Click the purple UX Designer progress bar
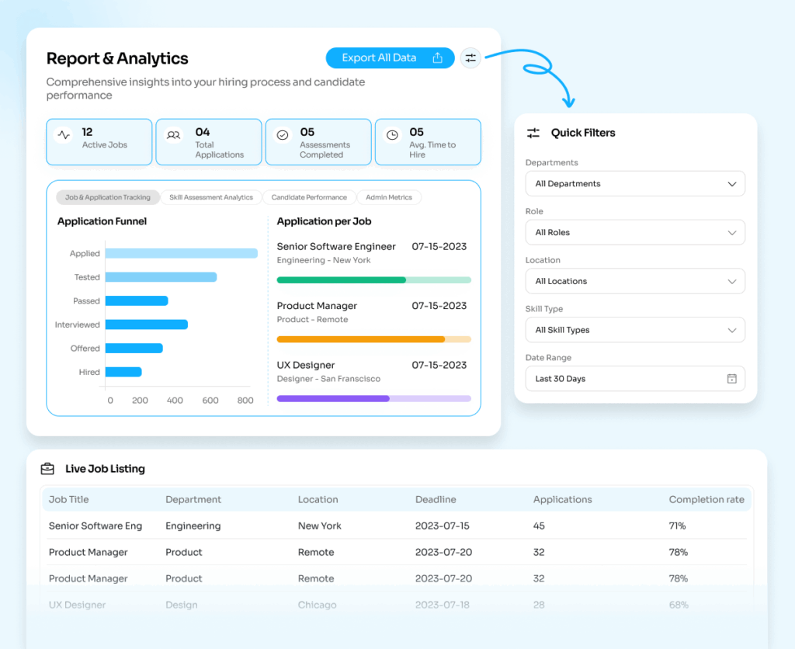 coord(374,398)
